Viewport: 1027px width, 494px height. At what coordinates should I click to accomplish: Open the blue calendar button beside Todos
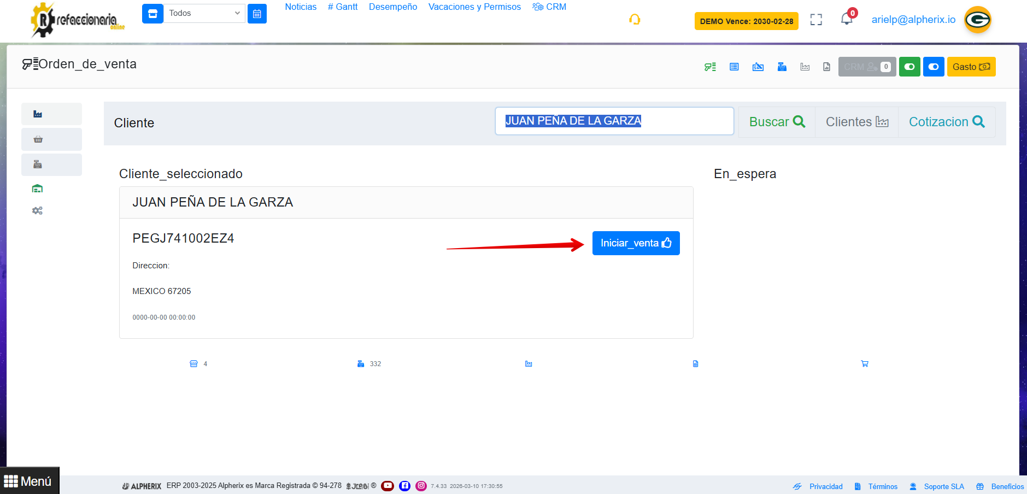coord(257,14)
